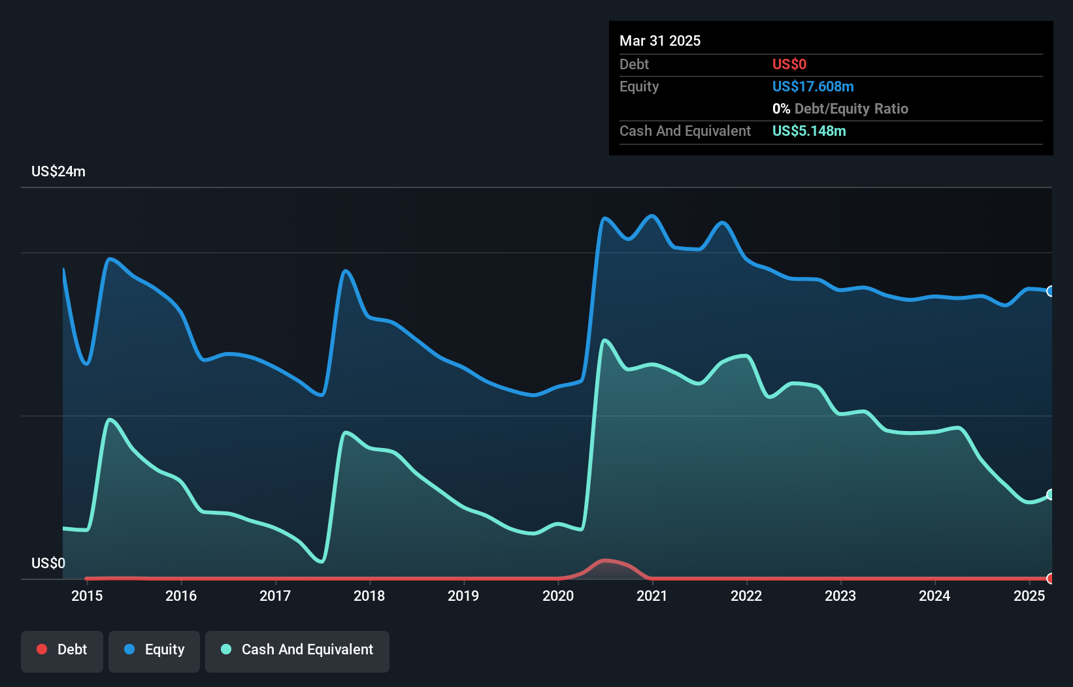Click the 2021 x-axis label
The height and width of the screenshot is (687, 1073).
coord(652,596)
